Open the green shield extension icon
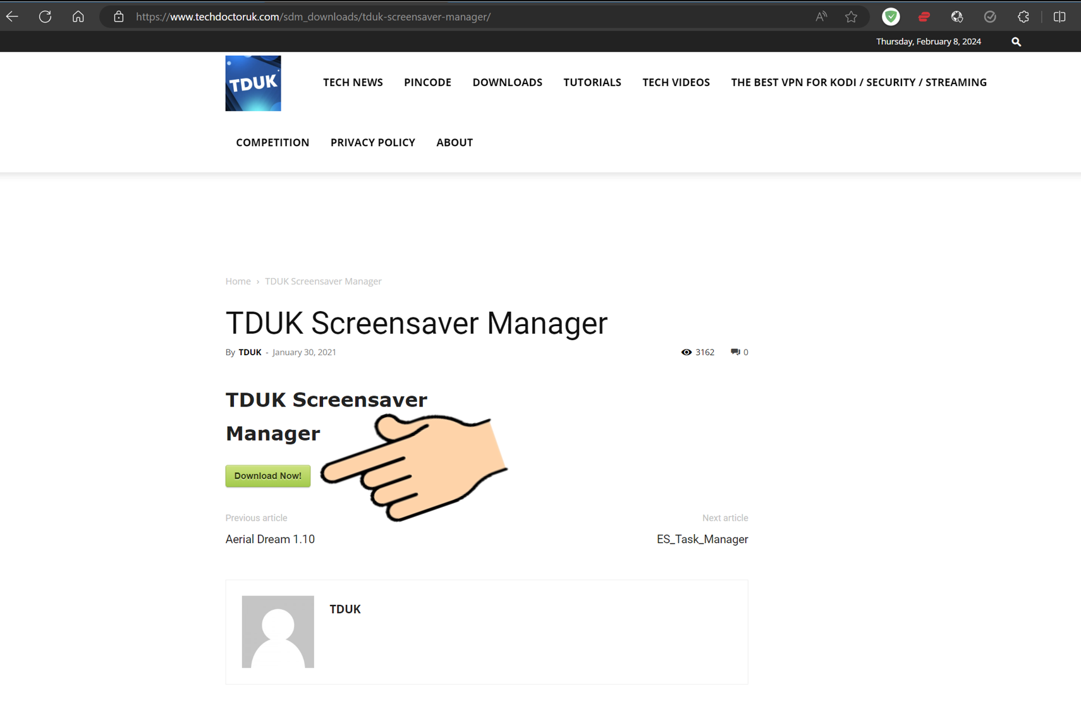The image size is (1081, 713). pyautogui.click(x=891, y=17)
